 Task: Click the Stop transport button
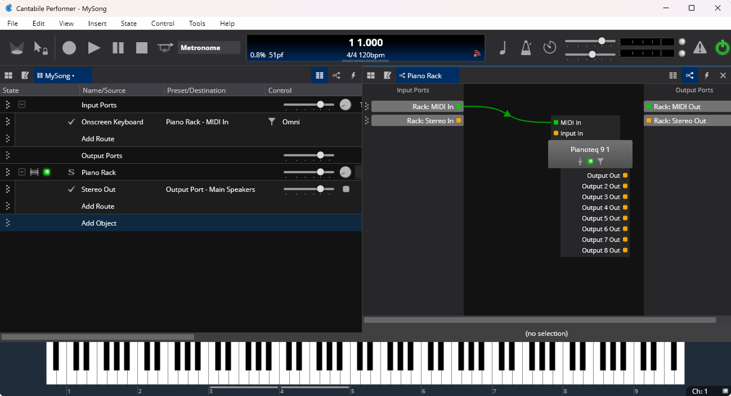(142, 48)
